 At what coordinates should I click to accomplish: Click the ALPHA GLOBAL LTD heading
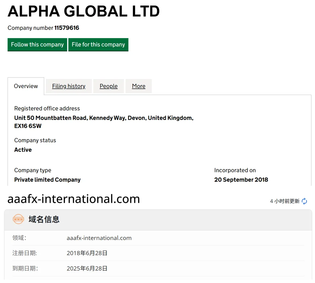tap(84, 11)
